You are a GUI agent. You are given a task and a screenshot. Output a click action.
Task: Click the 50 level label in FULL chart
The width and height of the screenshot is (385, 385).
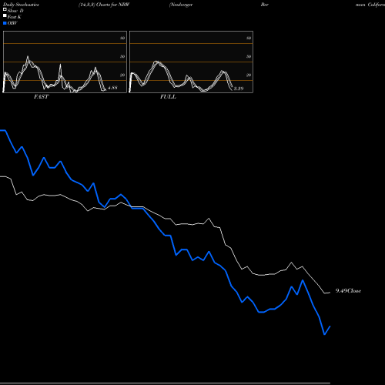coord(249,56)
